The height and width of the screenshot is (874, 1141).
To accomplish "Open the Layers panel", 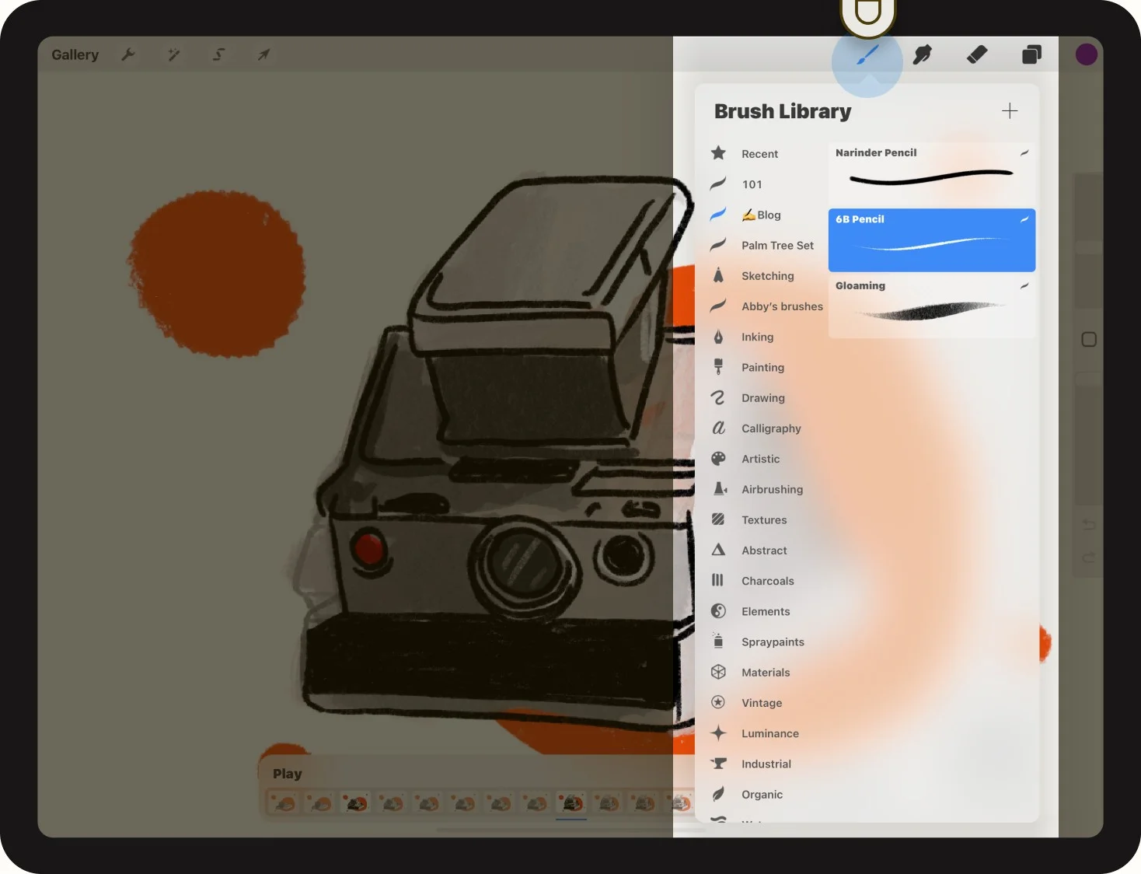I will (x=1031, y=54).
